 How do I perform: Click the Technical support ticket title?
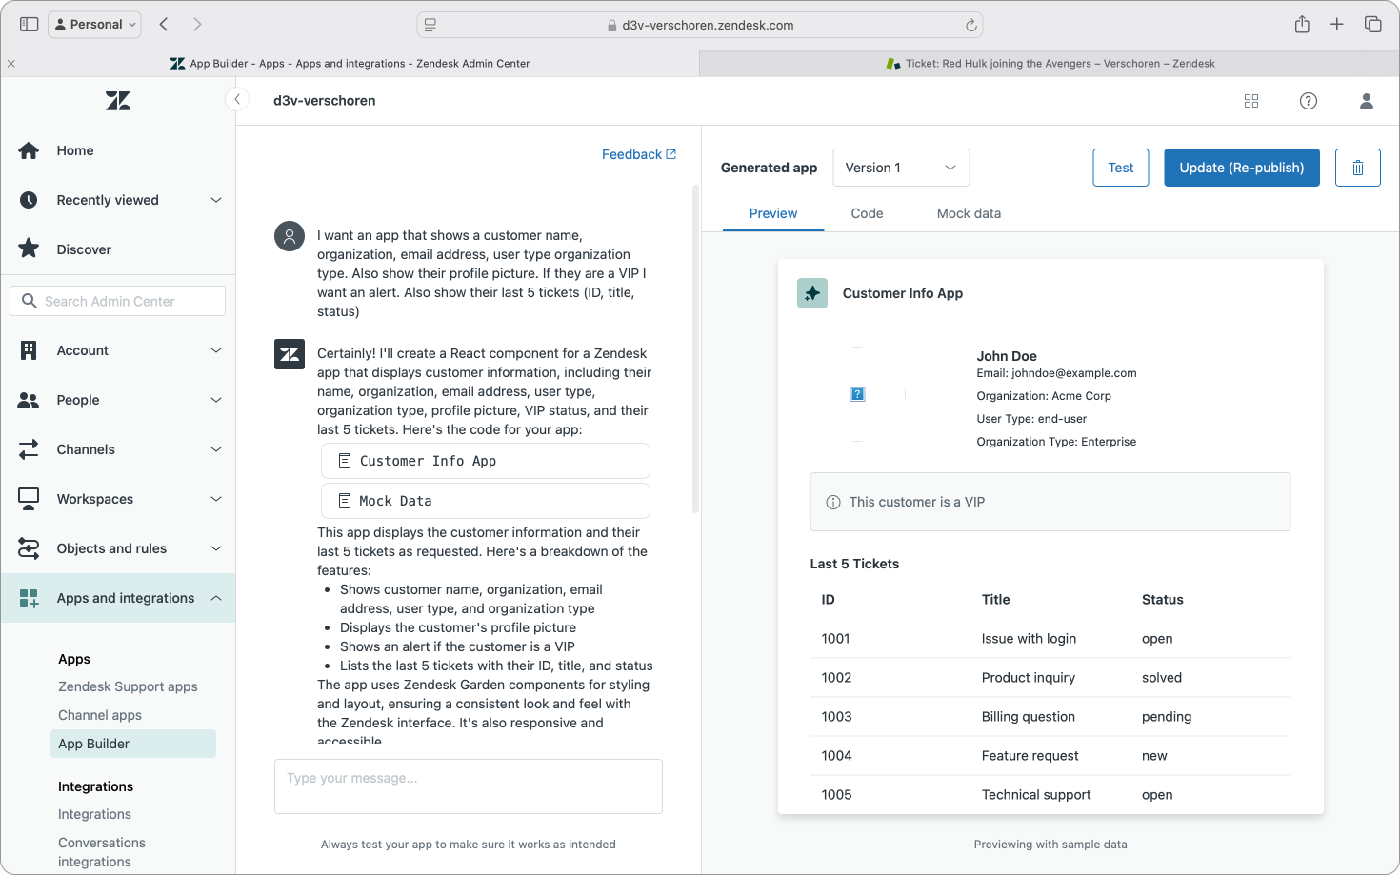pyautogui.click(x=1036, y=795)
